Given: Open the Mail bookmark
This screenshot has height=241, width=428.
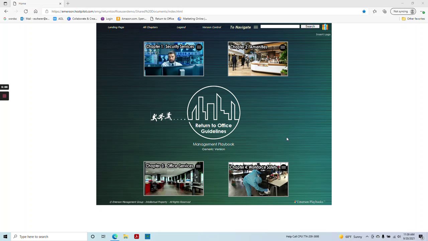Looking at the screenshot, I should 35,19.
